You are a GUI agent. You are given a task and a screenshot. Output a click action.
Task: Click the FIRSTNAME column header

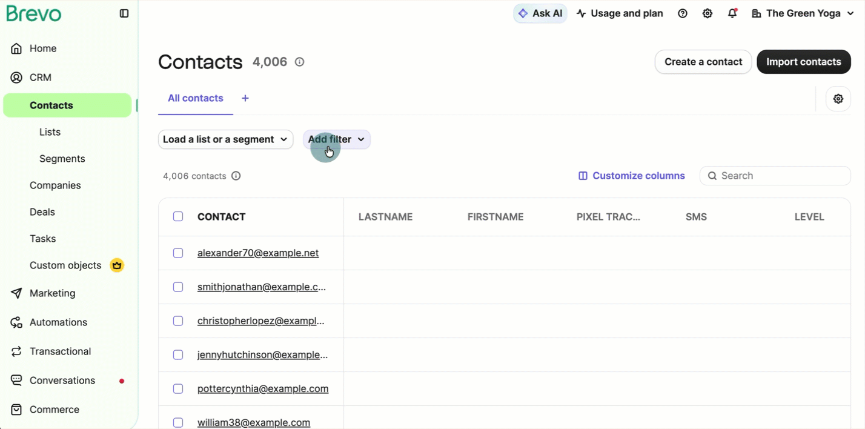pos(495,217)
